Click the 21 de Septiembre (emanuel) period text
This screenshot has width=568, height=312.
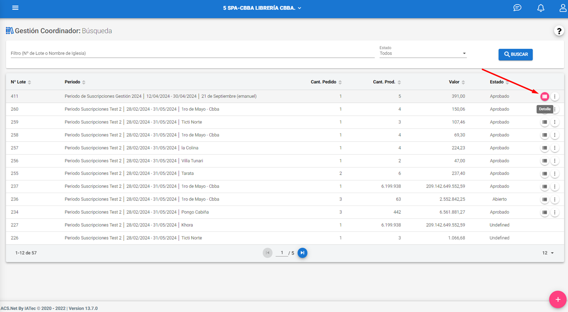point(229,96)
